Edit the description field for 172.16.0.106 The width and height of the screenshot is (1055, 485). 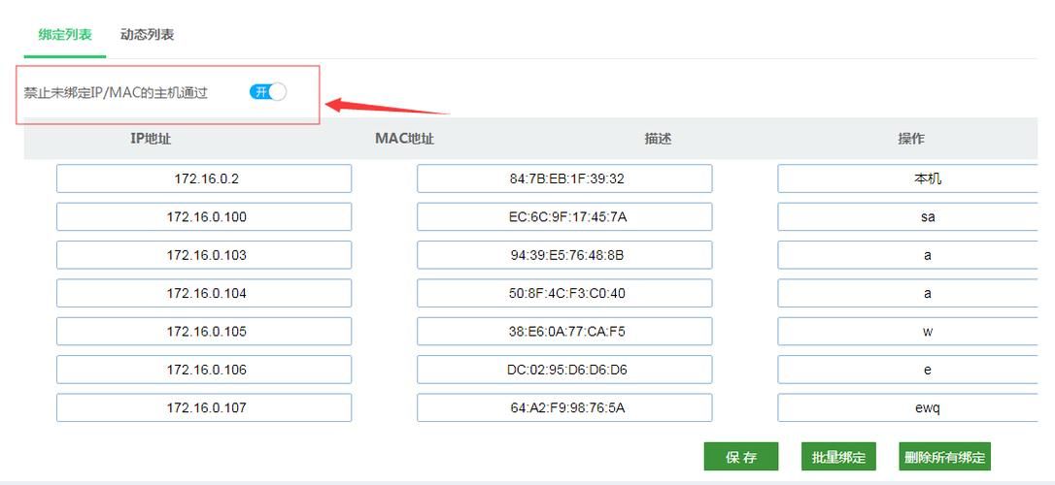click(907, 370)
